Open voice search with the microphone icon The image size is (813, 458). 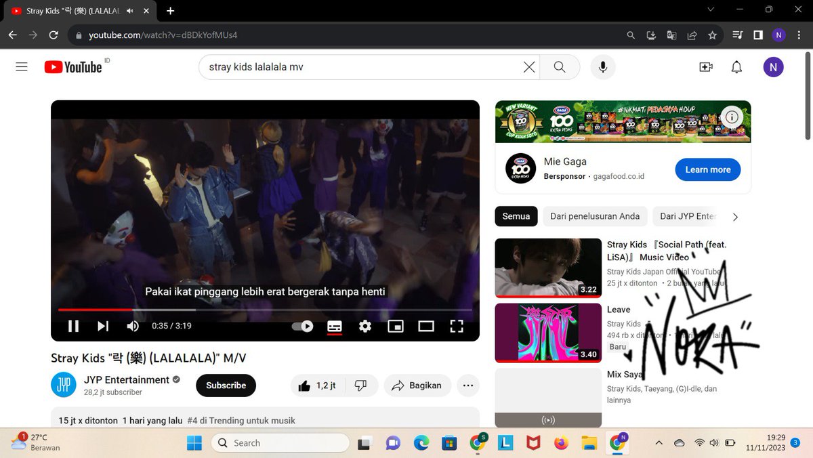[602, 67]
